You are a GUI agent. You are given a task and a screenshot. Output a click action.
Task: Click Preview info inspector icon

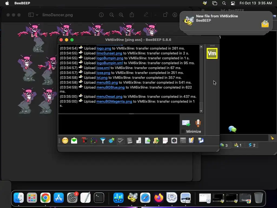click(x=101, y=15)
